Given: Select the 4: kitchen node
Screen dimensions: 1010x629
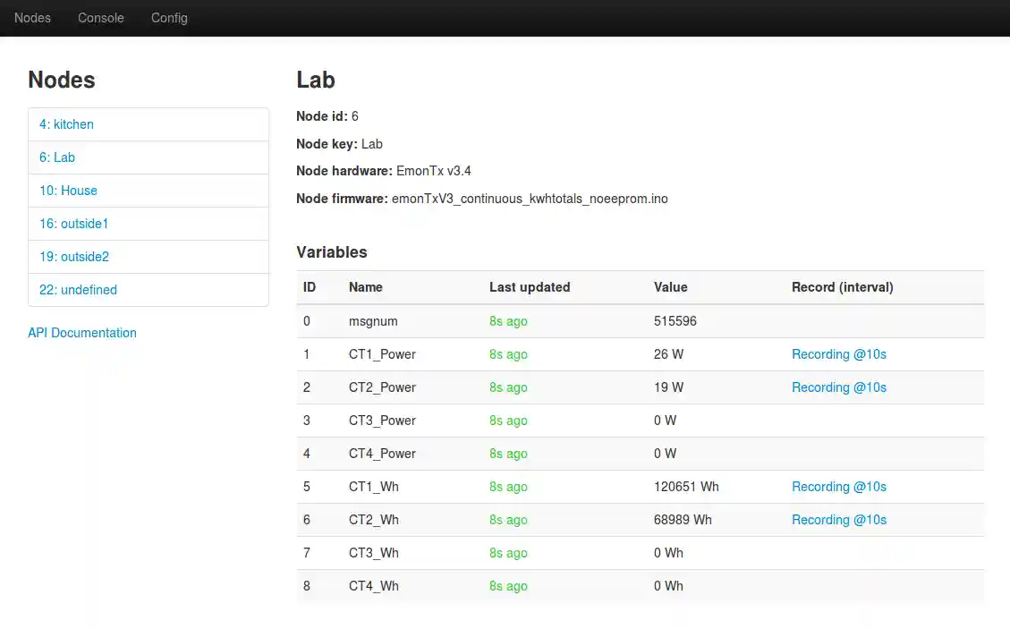Looking at the screenshot, I should tap(66, 124).
